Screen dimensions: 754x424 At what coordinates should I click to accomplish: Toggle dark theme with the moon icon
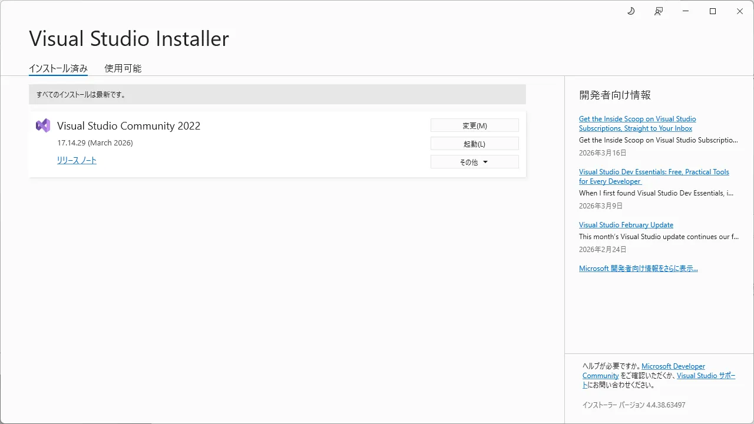tap(630, 11)
